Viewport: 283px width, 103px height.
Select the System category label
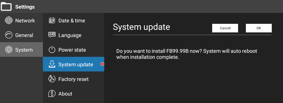[24, 50]
